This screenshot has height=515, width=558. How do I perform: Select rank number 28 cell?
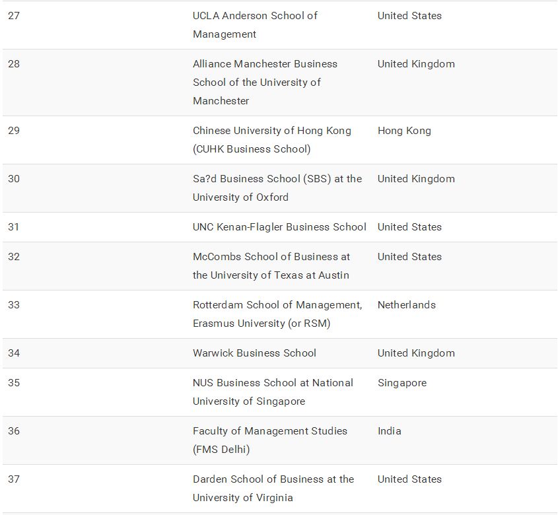14,64
